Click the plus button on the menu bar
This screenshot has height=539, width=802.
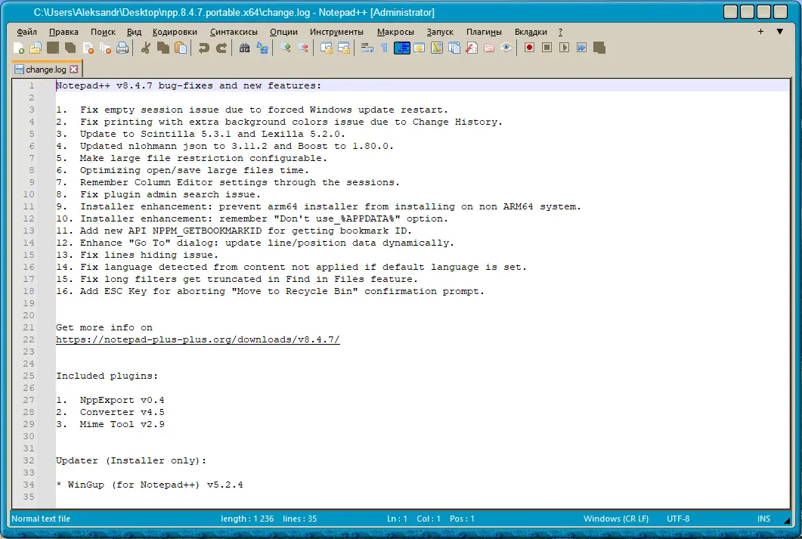pyautogui.click(x=760, y=32)
